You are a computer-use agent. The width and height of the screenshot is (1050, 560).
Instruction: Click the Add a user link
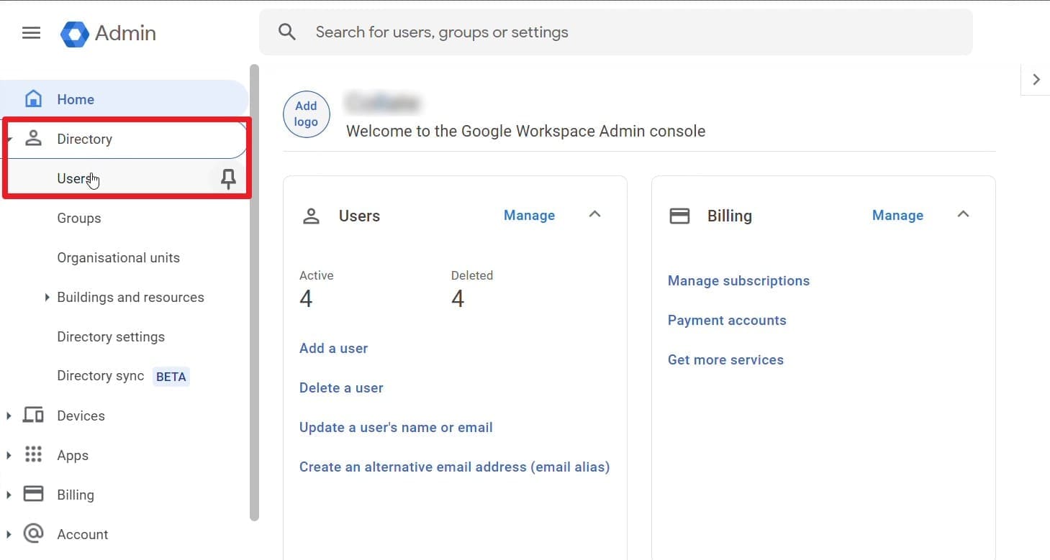[x=333, y=348]
